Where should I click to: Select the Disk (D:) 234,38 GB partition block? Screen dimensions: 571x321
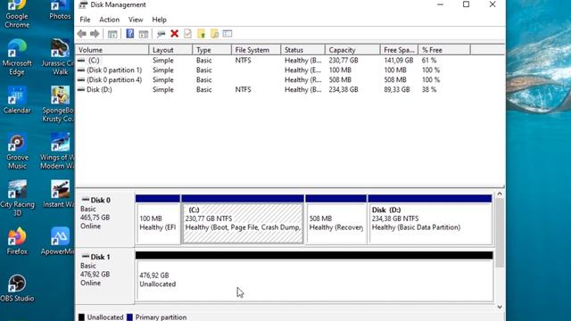430,219
